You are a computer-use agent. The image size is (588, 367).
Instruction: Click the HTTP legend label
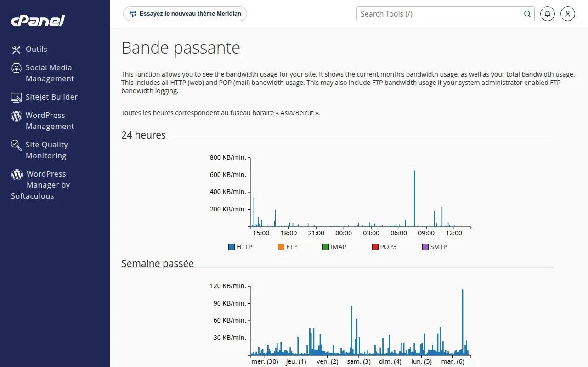pyautogui.click(x=244, y=247)
